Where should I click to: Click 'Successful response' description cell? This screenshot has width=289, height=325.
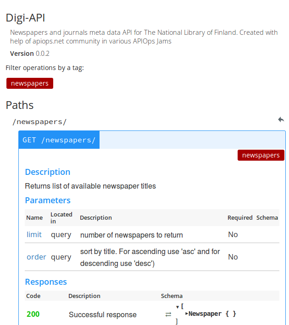click(x=103, y=314)
